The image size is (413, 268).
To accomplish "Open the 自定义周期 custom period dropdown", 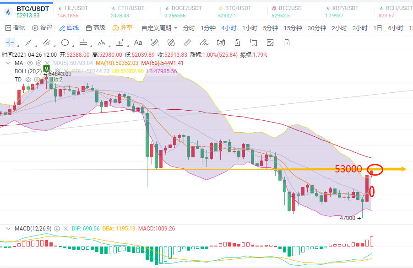I will [x=159, y=28].
